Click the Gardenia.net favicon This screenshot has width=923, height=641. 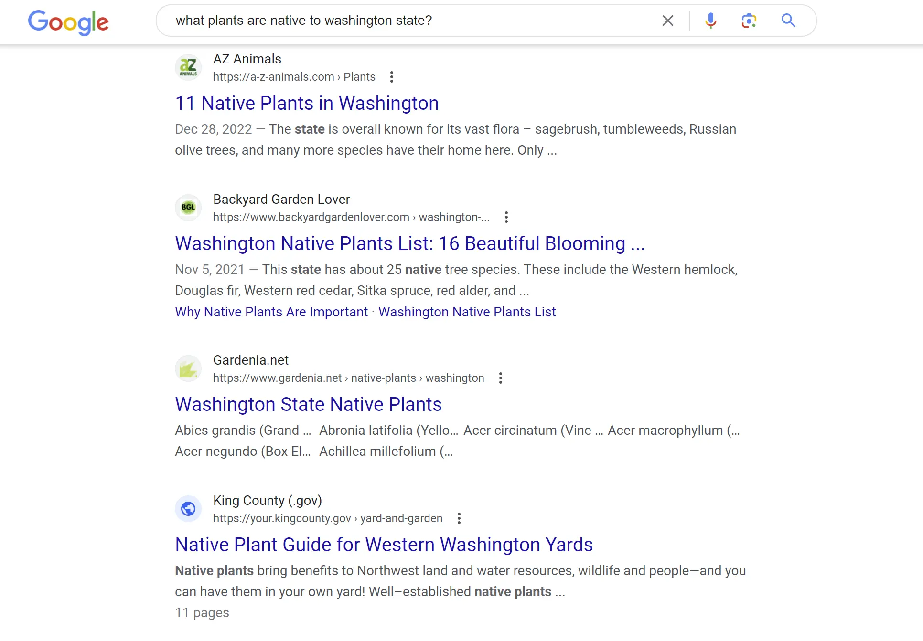point(188,368)
